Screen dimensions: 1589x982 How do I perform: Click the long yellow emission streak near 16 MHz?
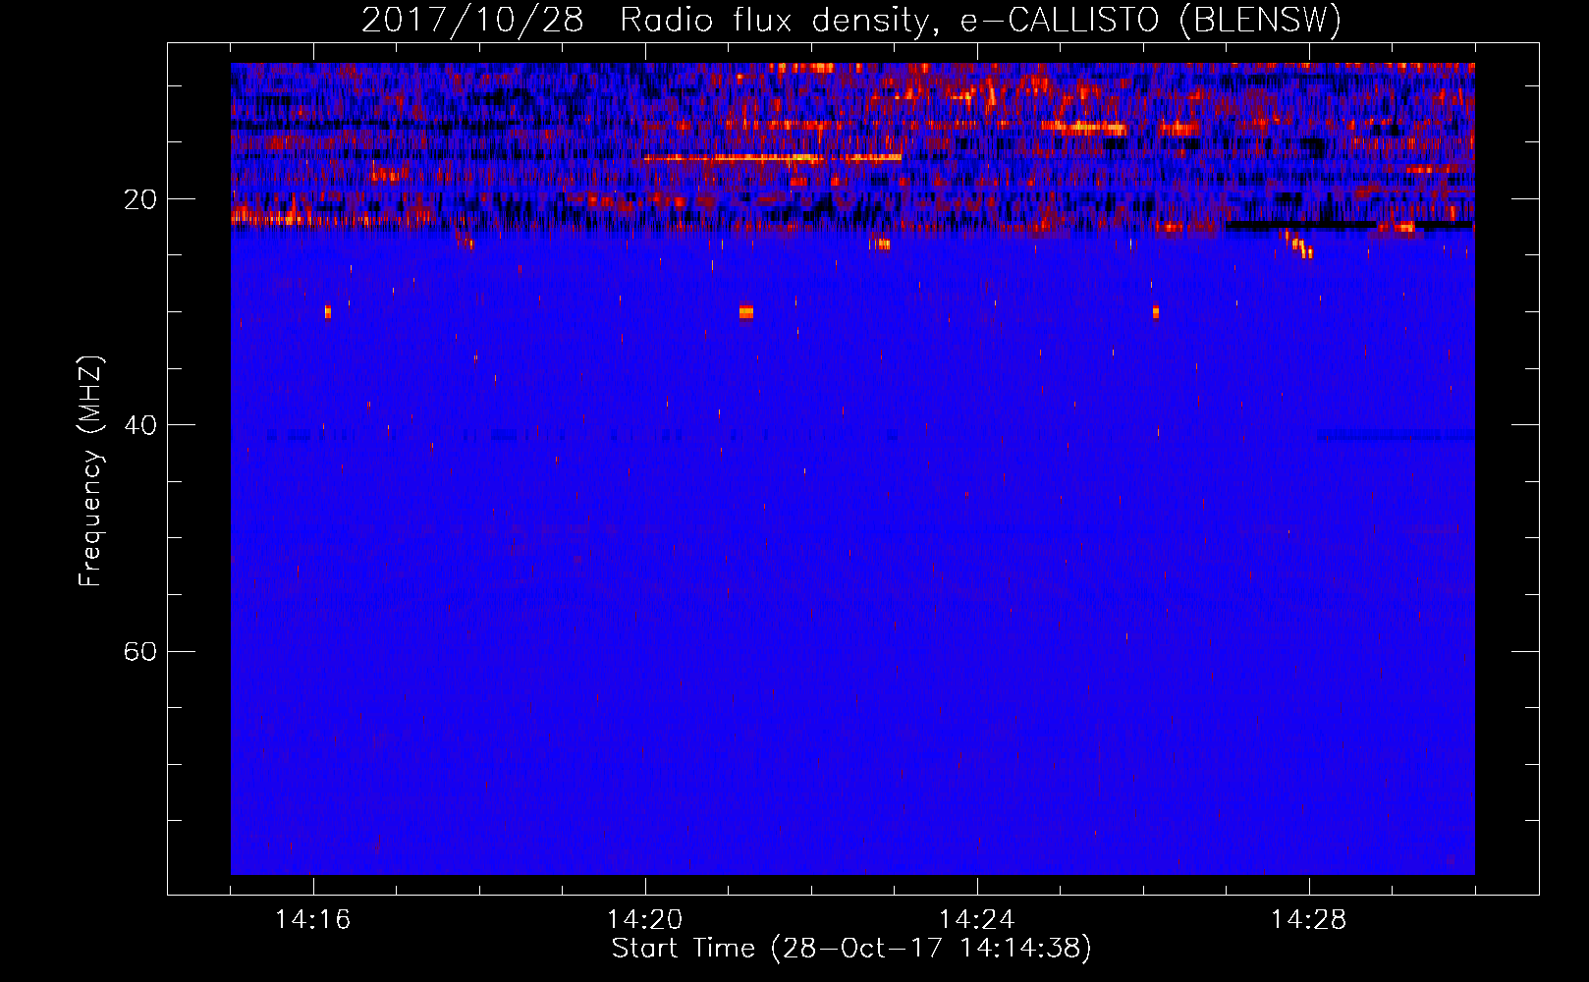point(773,157)
